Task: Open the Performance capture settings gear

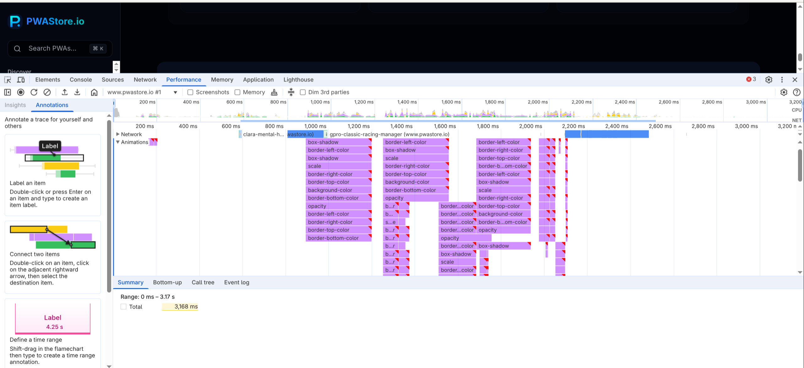Action: point(784,92)
